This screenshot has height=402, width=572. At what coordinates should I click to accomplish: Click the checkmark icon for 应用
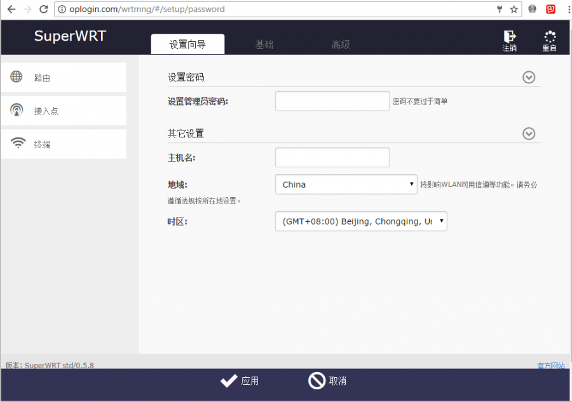pyautogui.click(x=229, y=381)
